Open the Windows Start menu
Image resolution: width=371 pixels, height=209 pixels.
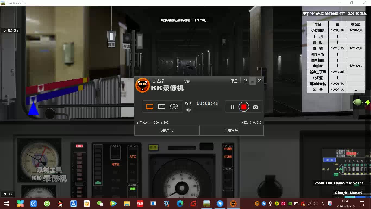point(6,204)
